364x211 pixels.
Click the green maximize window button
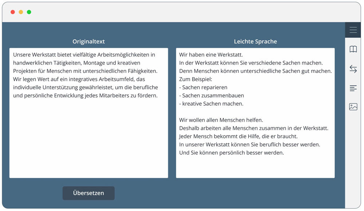click(29, 12)
